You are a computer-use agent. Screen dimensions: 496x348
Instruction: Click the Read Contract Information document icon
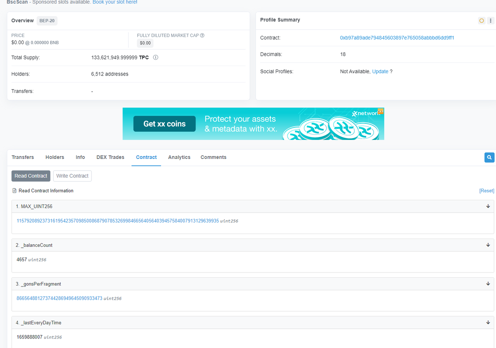pos(14,190)
